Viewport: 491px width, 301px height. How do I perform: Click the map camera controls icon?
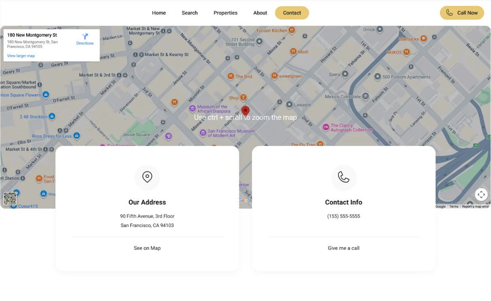pyautogui.click(x=481, y=195)
